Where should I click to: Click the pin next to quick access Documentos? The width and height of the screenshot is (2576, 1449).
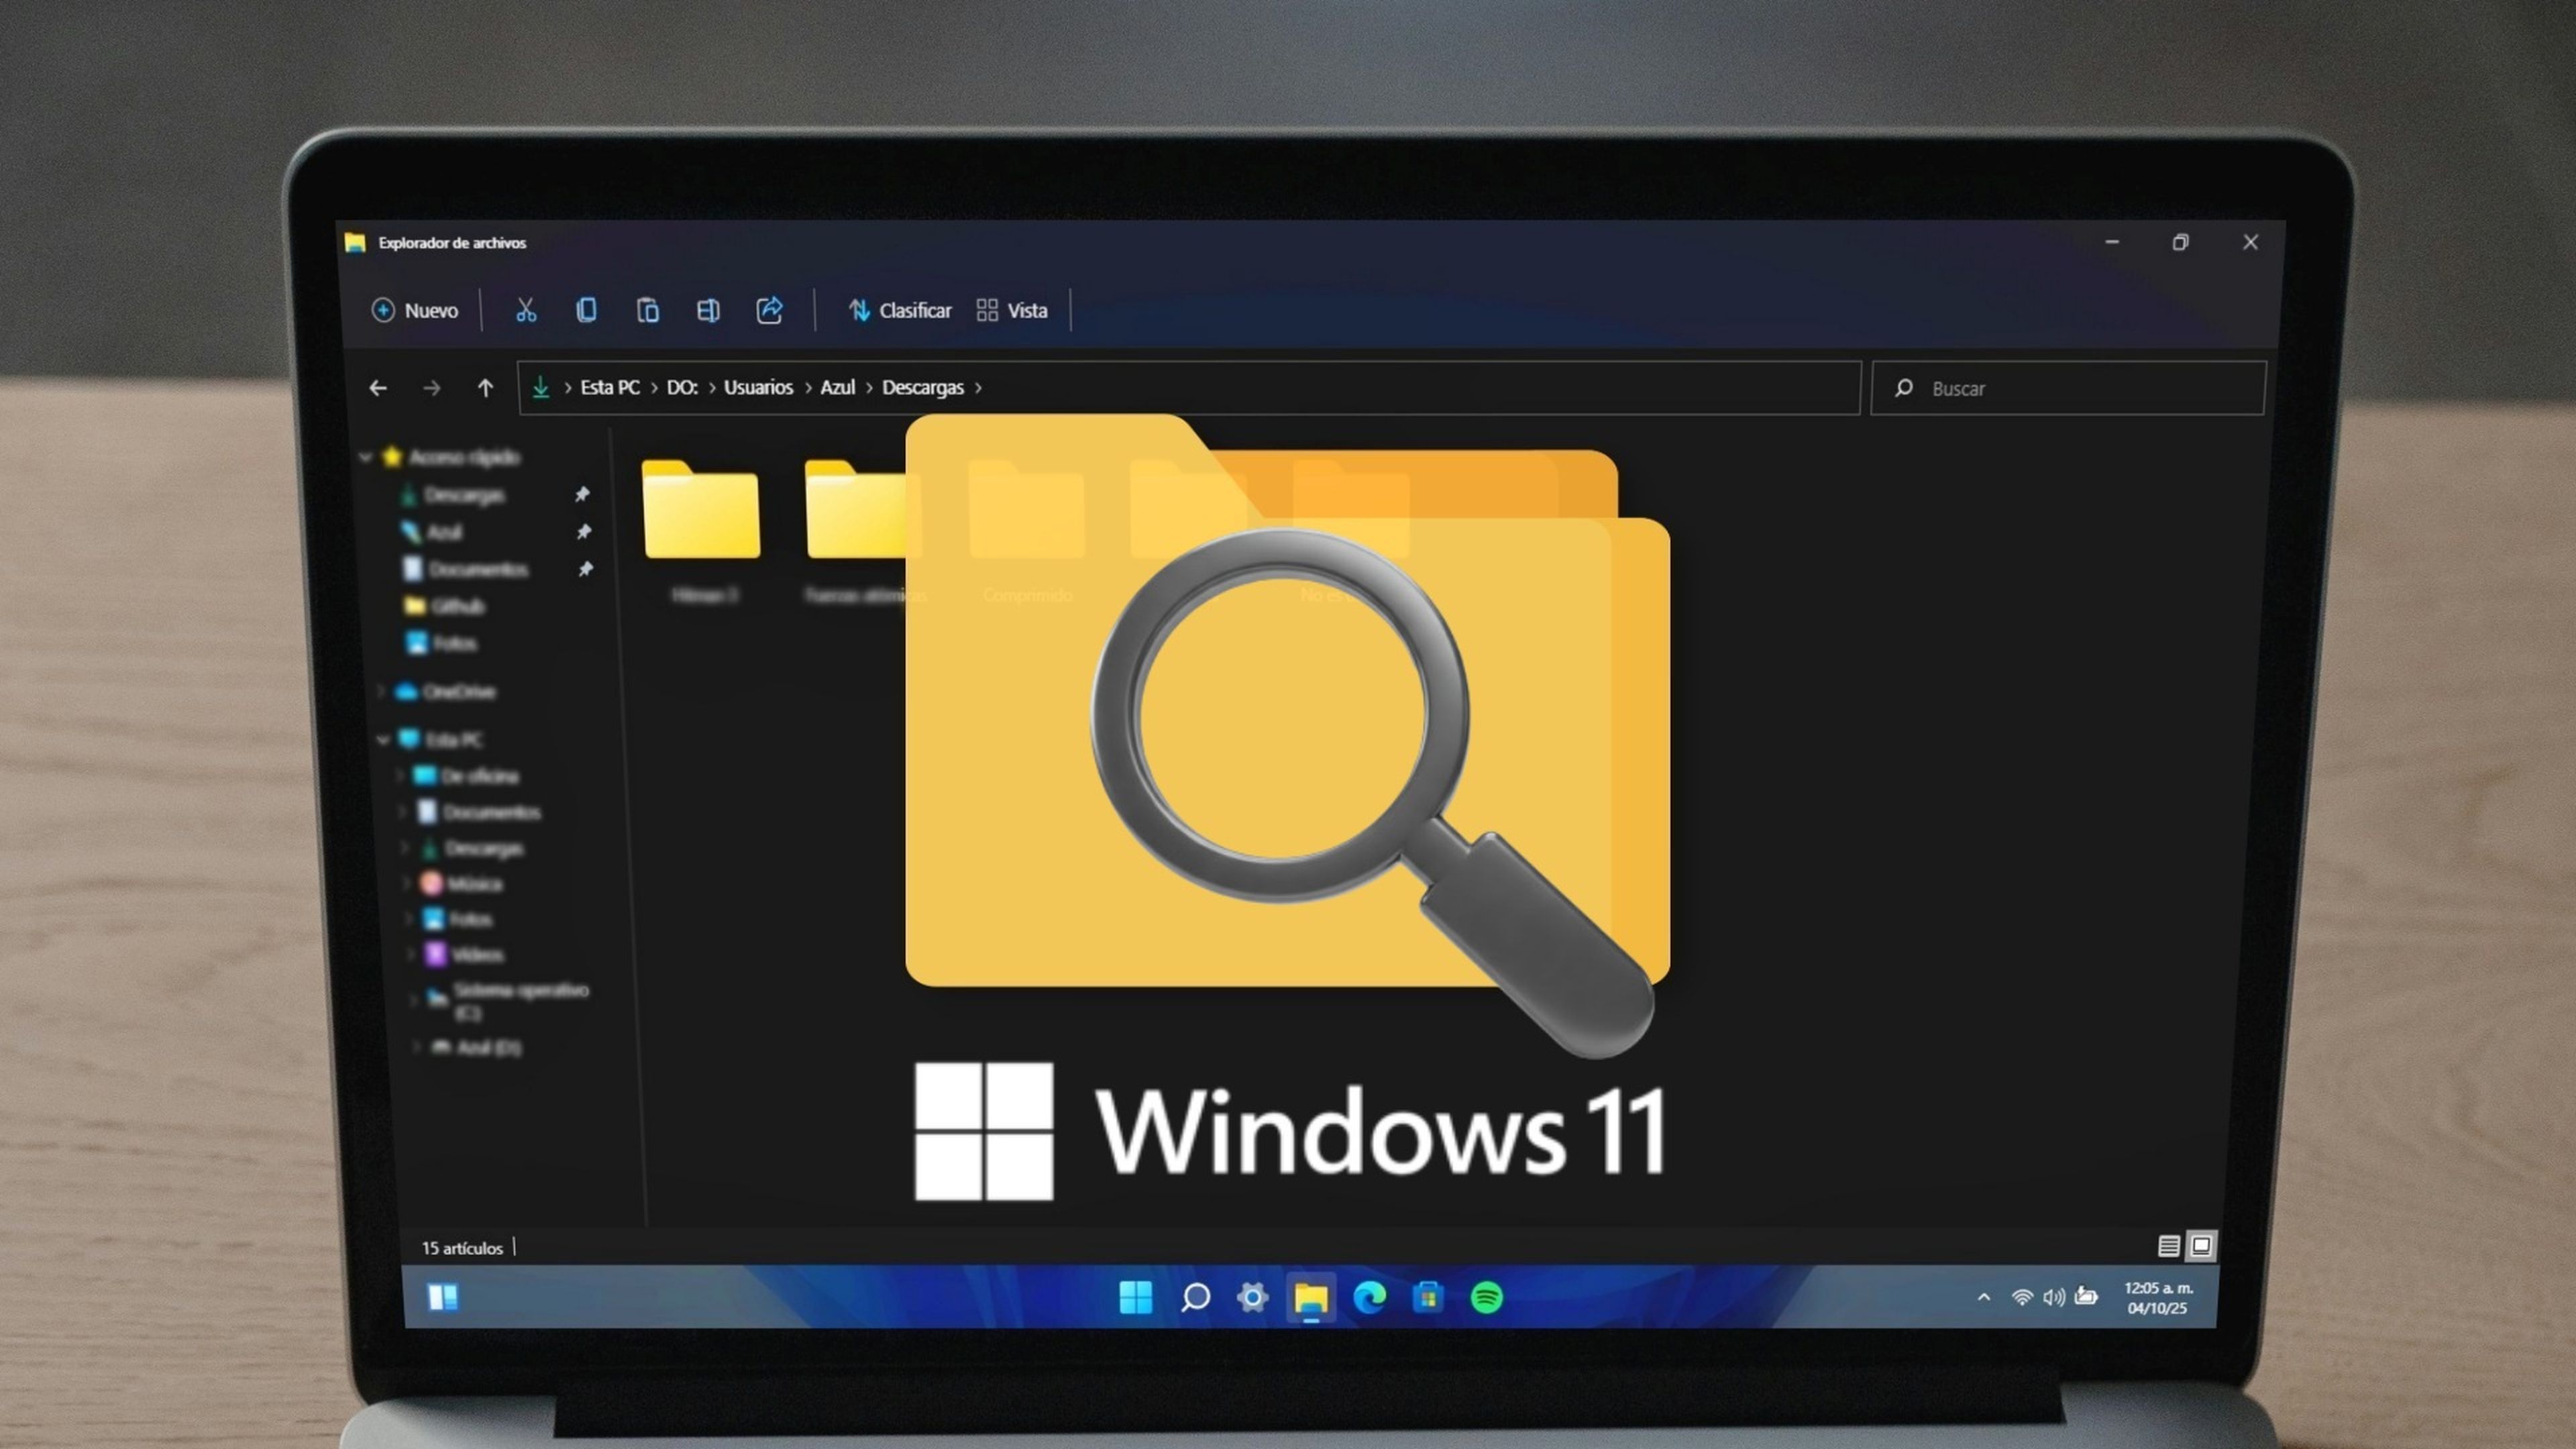tap(585, 569)
